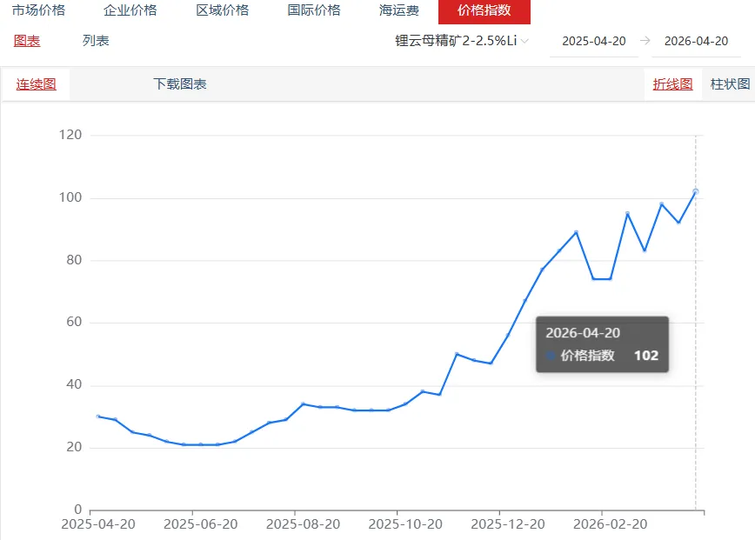Navigate to 国际价格 prices
The width and height of the screenshot is (755, 540).
point(313,10)
